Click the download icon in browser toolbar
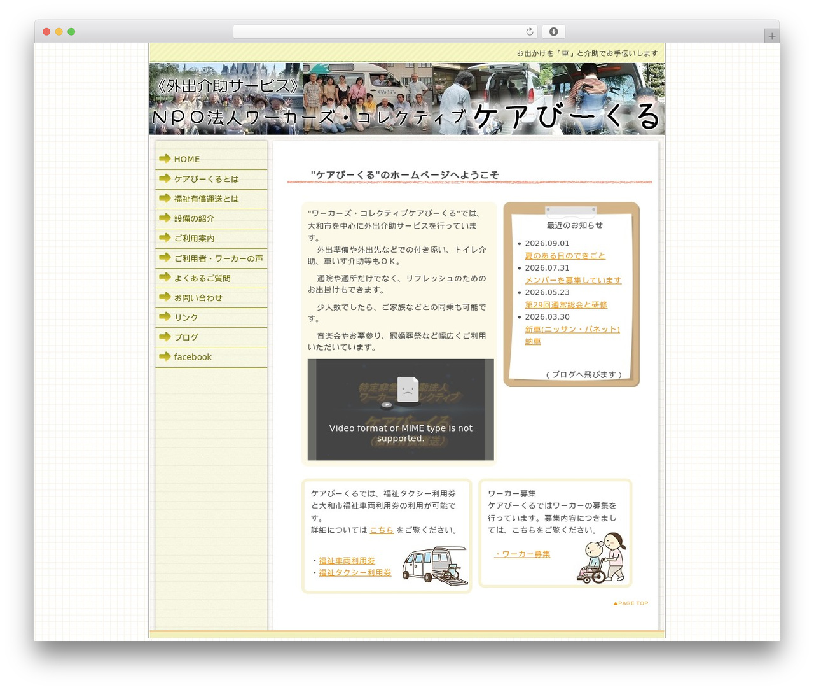This screenshot has width=814, height=690. [553, 32]
